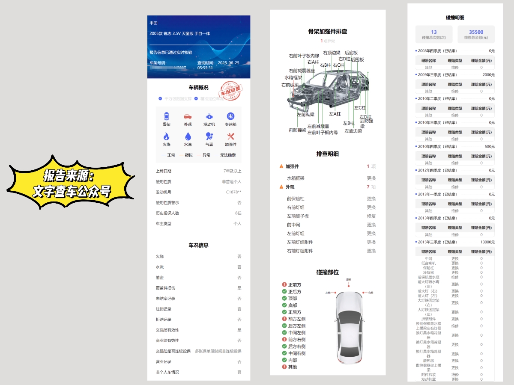Open the 维修总金额 35500 summary card
This screenshot has width=514, height=385.
tap(476, 35)
